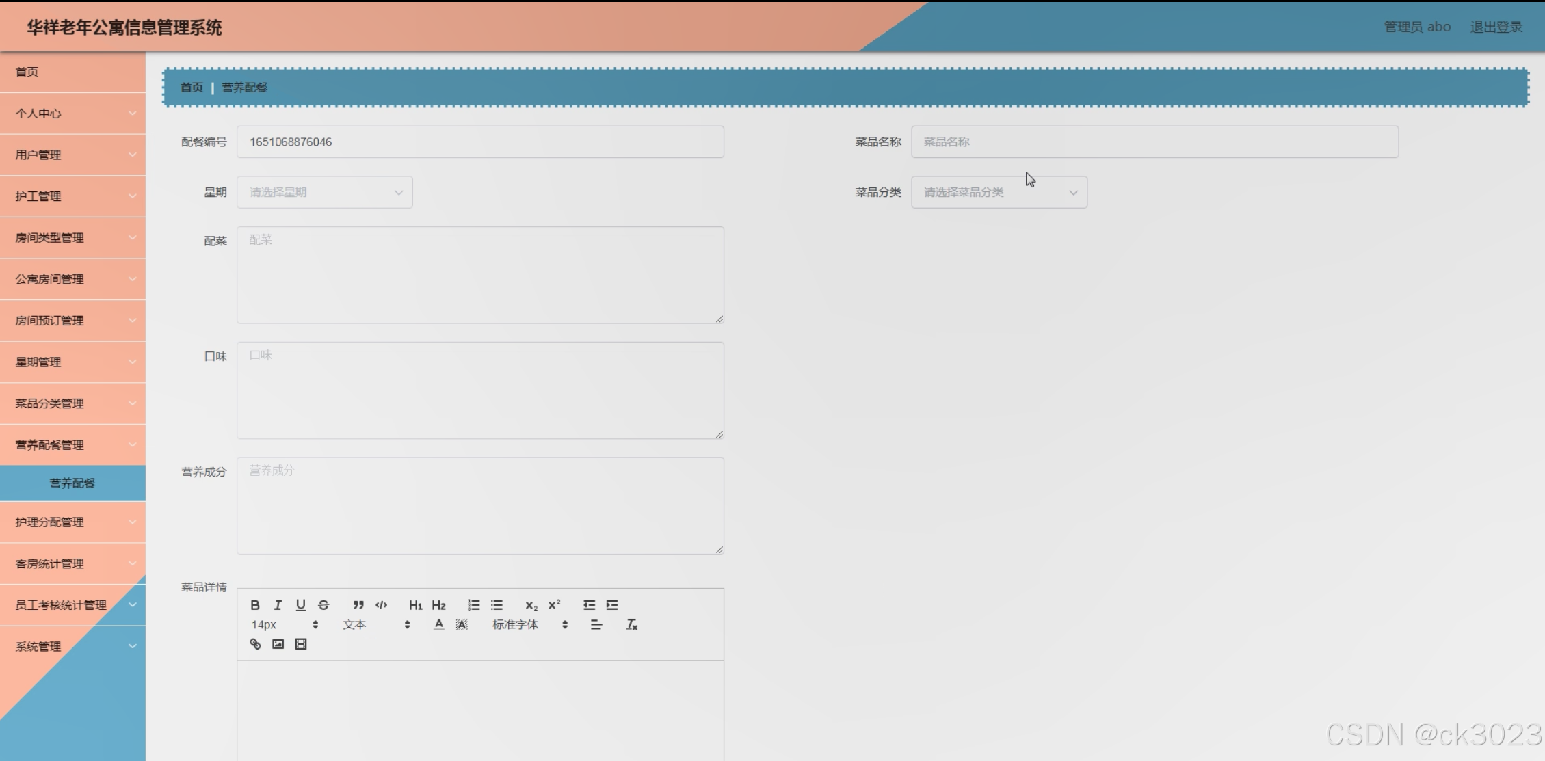Viewport: 1545px width, 761px height.
Task: Apply italic formatting in the editor
Action: [x=278, y=605]
